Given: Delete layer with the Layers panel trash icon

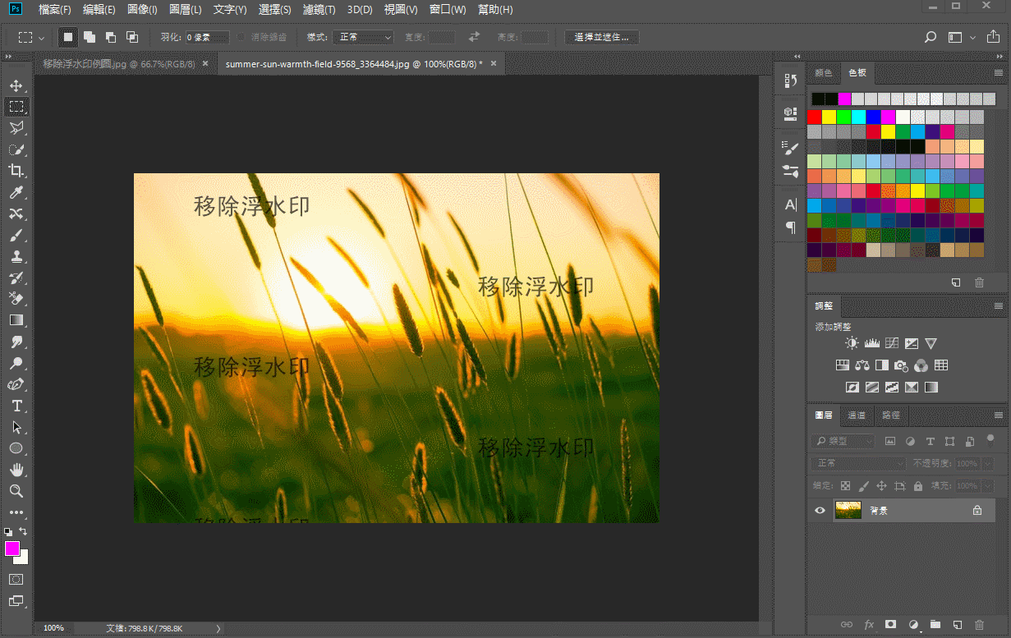Looking at the screenshot, I should (x=978, y=625).
